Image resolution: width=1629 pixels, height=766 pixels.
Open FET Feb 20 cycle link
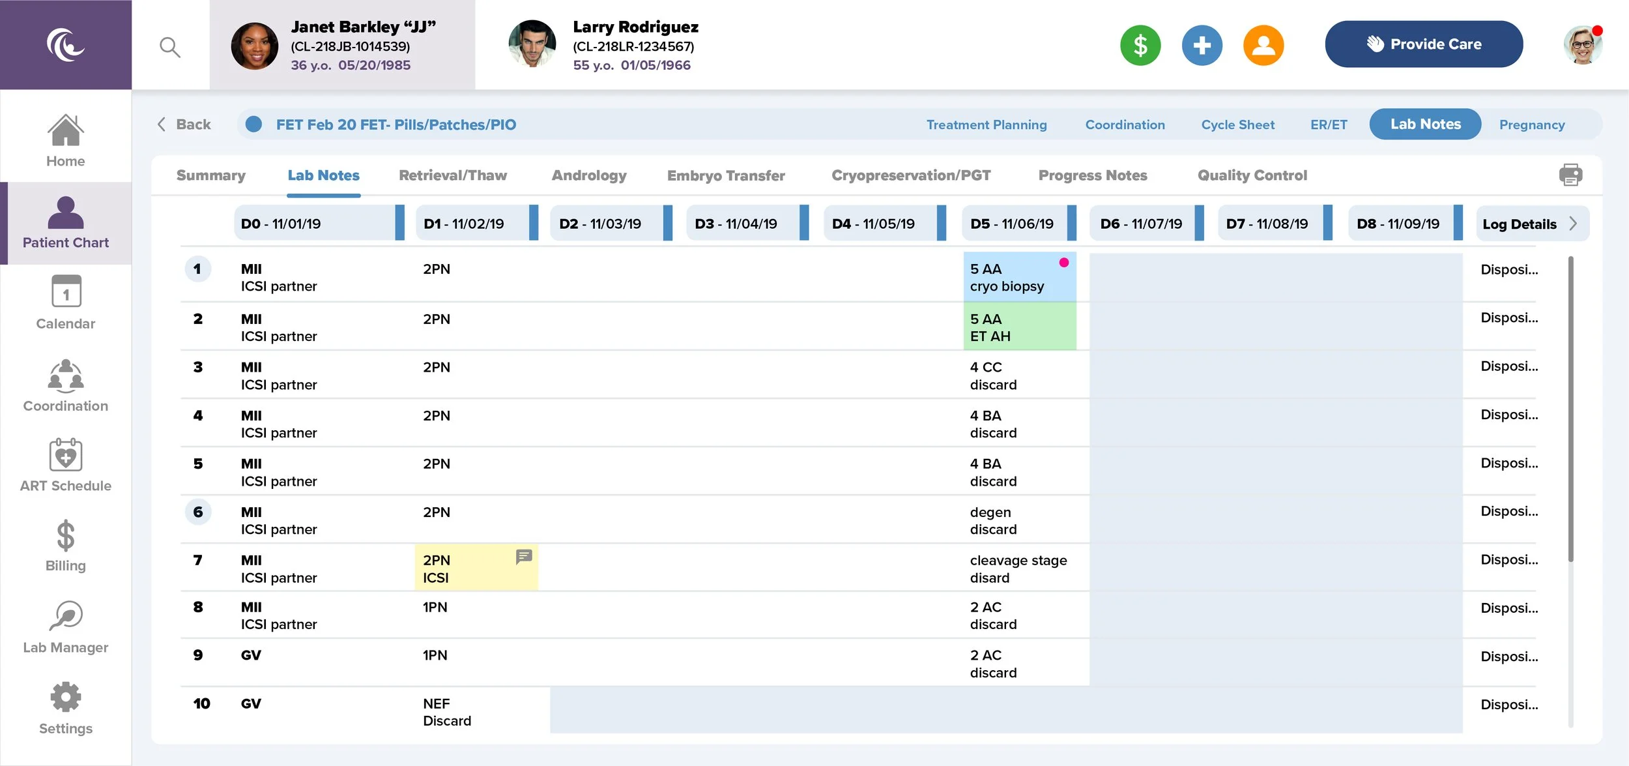396,125
